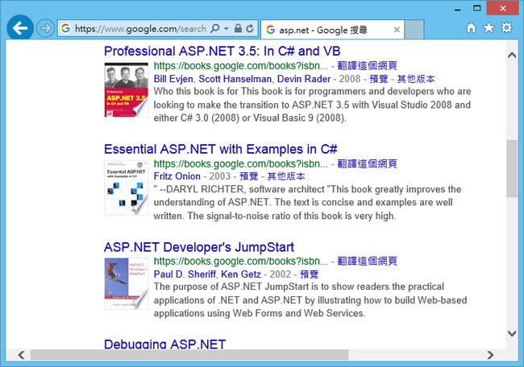Open 預覽 preview for Professional ASP.NET 3.5
Screen dimensions: 524x367
(378, 79)
